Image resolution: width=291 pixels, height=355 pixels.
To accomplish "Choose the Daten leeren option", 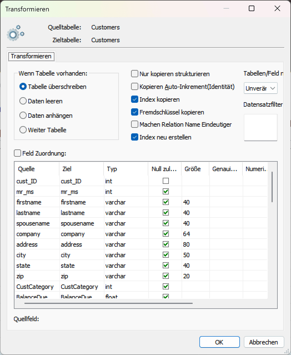I will (x=23, y=101).
